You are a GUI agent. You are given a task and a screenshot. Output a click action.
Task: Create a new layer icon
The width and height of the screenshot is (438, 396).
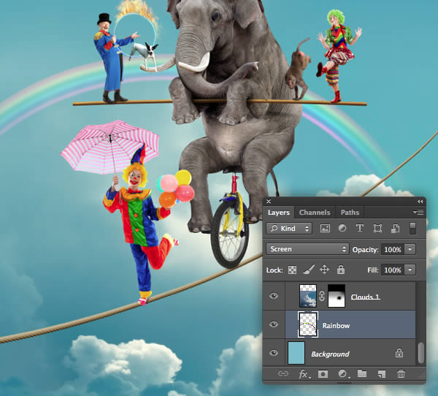tap(382, 374)
